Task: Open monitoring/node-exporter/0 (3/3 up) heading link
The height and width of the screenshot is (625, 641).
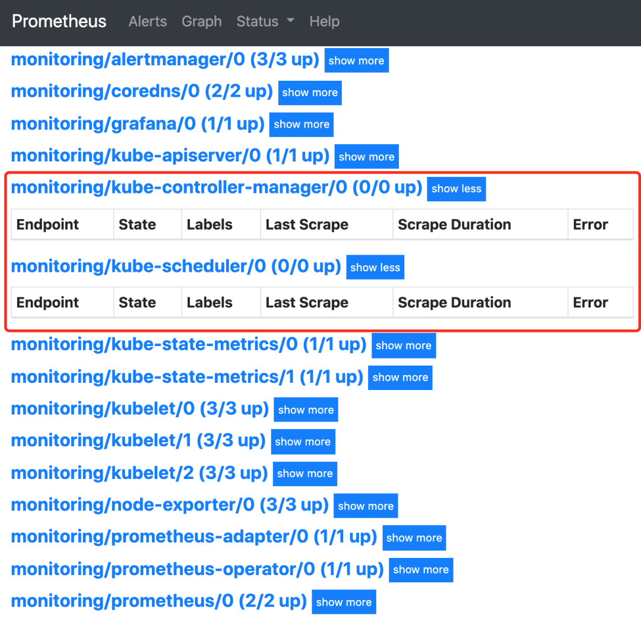Action: [x=170, y=505]
